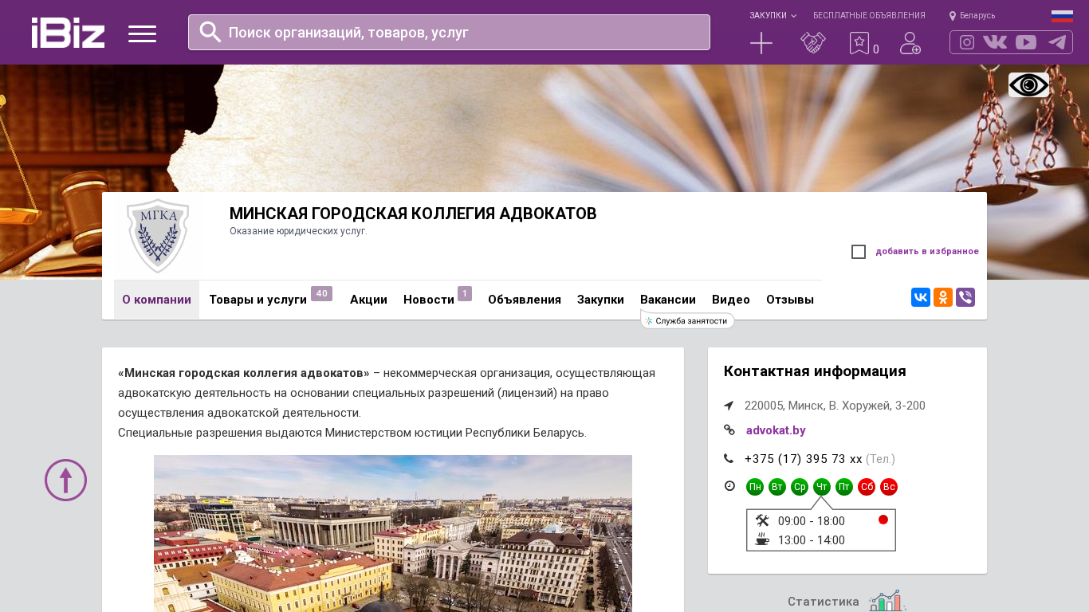
Task: Open the Вакансии tab
Action: pos(668,300)
